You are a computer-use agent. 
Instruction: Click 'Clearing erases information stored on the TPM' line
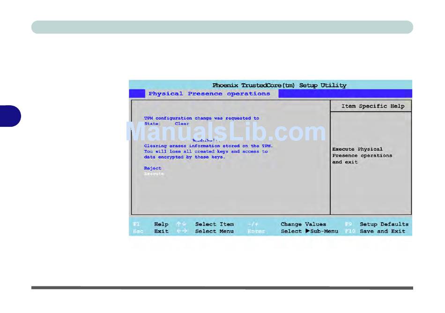(208, 146)
